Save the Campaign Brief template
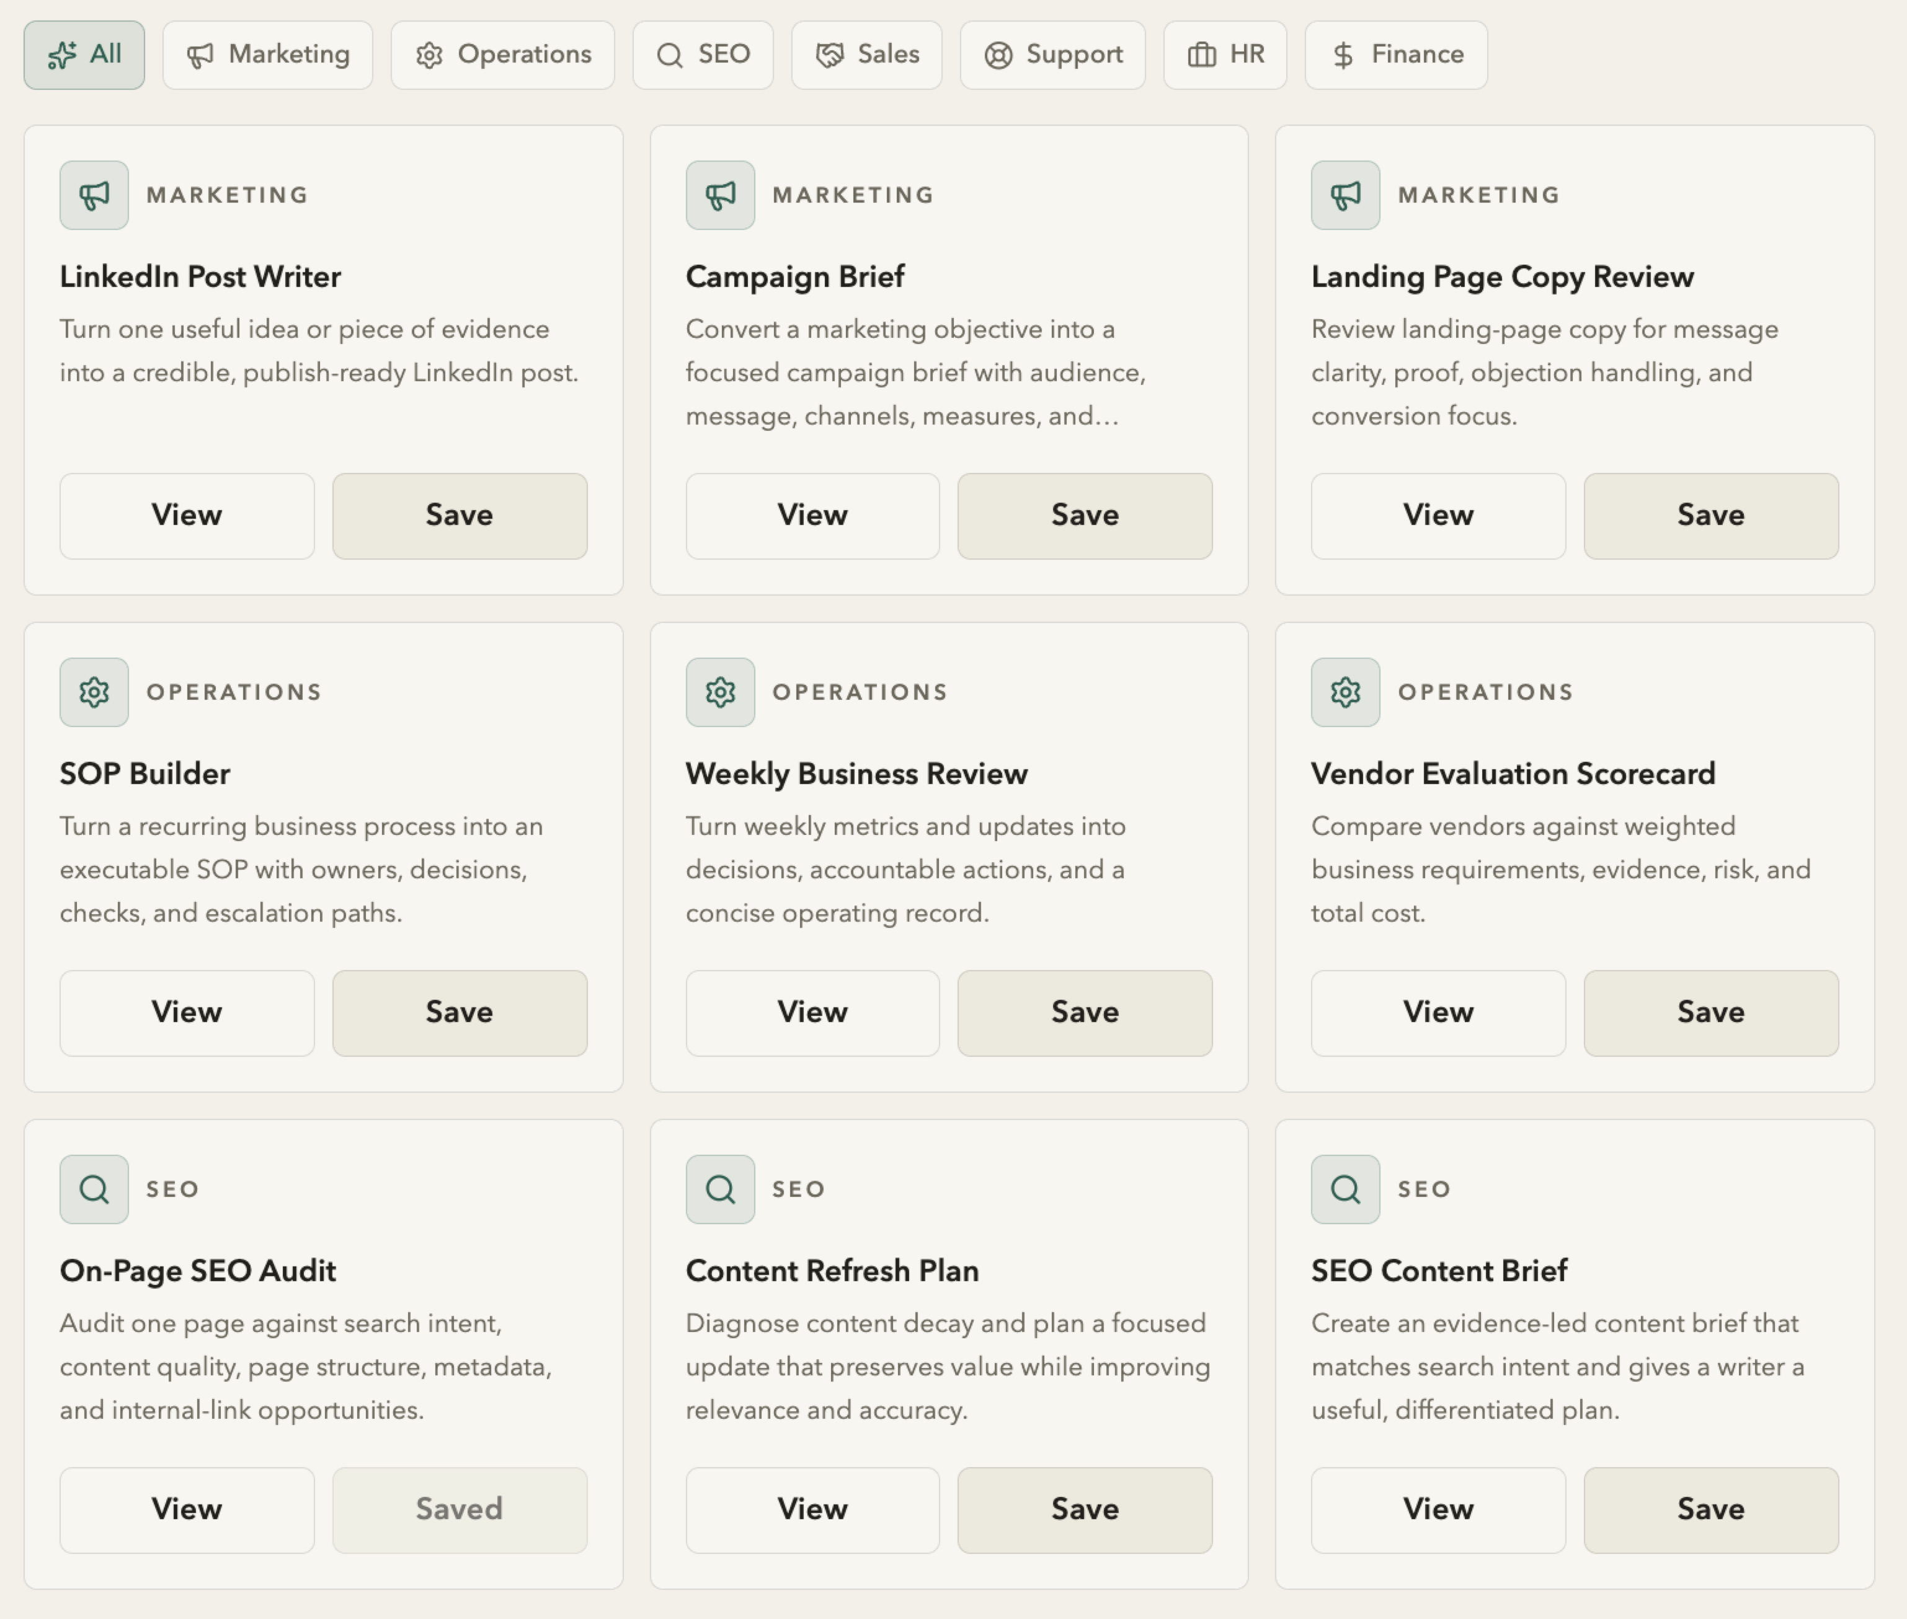1907x1619 pixels. tap(1084, 516)
